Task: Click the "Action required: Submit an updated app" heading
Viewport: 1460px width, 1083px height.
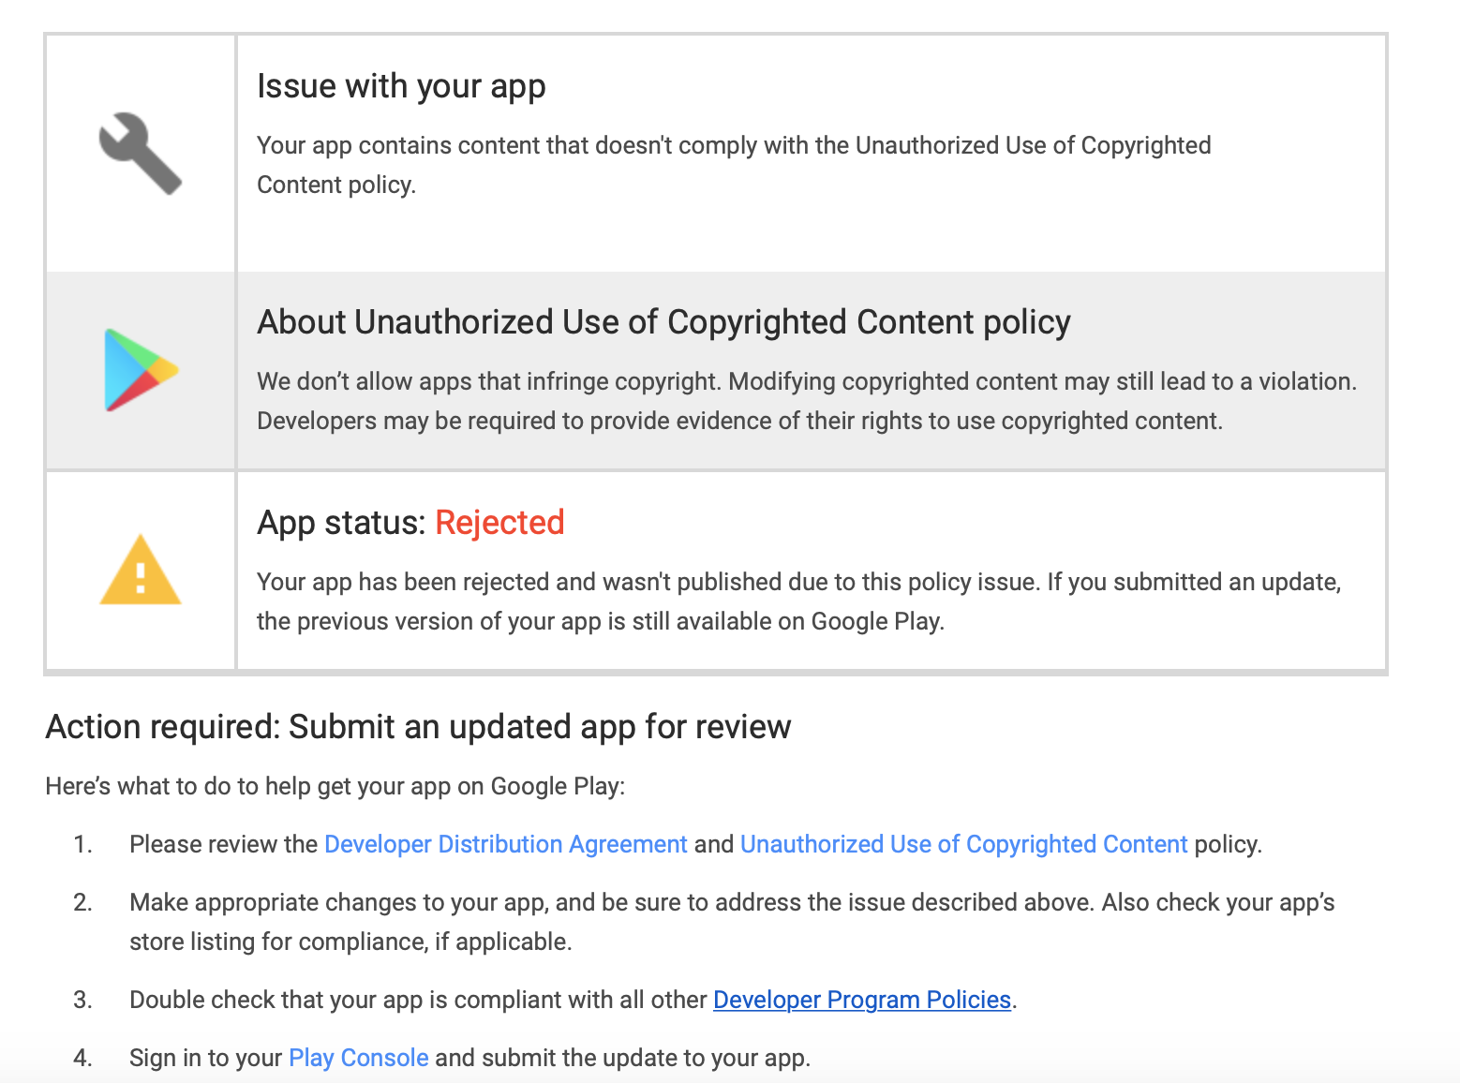Action: point(418,727)
